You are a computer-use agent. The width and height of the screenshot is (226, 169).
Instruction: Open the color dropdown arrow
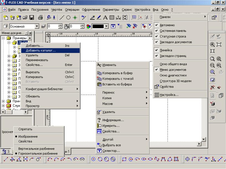(106, 26)
